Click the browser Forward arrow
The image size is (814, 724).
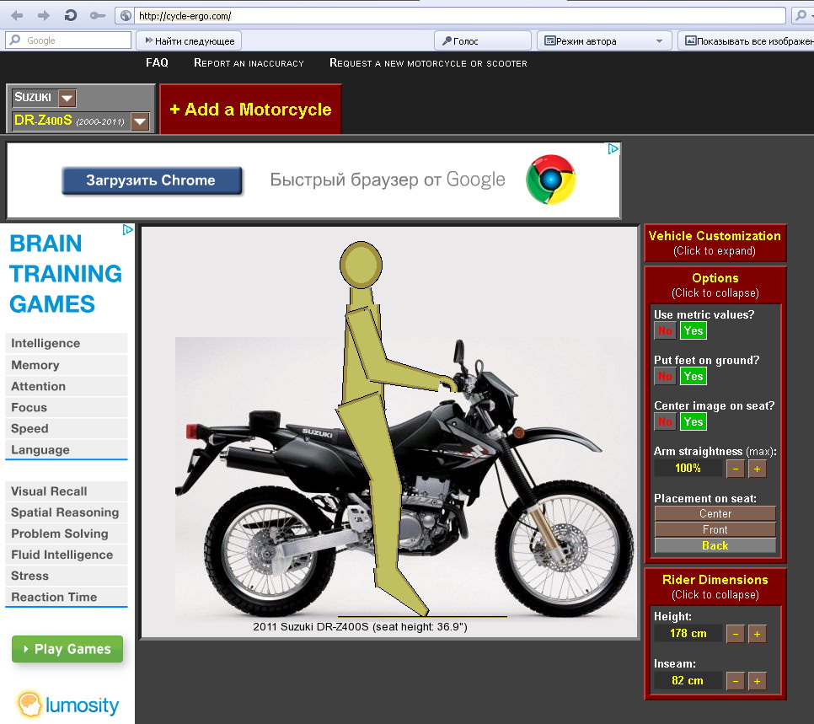(x=44, y=15)
